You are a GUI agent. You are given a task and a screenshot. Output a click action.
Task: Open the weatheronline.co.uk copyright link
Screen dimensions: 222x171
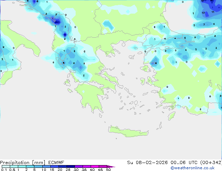point(193,168)
